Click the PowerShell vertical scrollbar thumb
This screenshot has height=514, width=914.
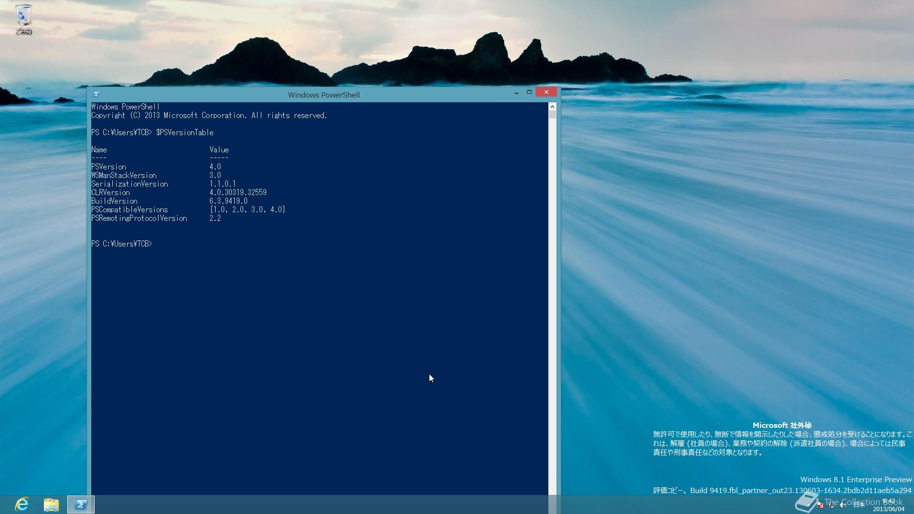point(552,114)
